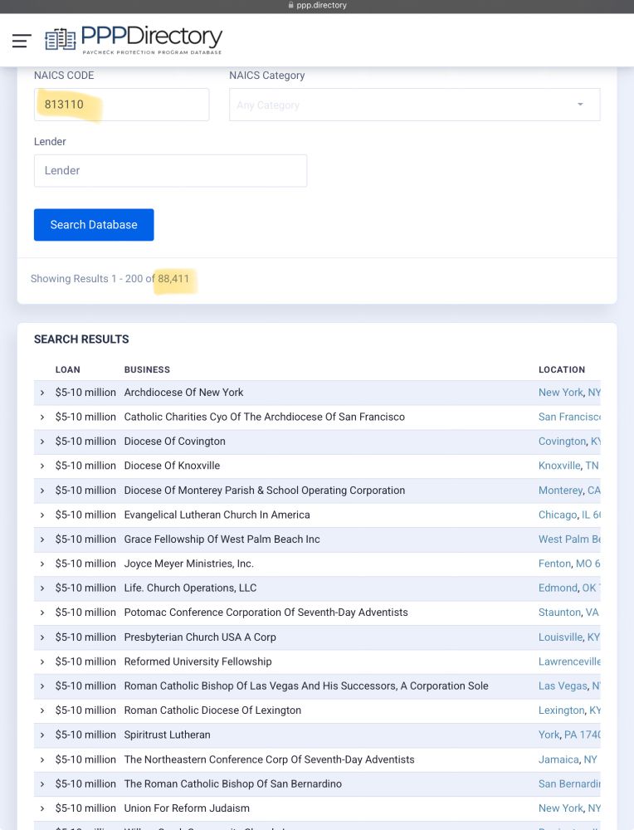The width and height of the screenshot is (634, 830).
Task: Click the PPP Directory building logo
Action: [x=59, y=37]
